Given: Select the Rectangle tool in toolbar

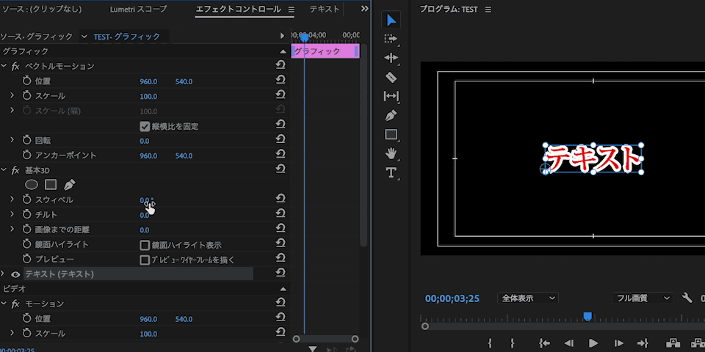Looking at the screenshot, I should (391, 134).
